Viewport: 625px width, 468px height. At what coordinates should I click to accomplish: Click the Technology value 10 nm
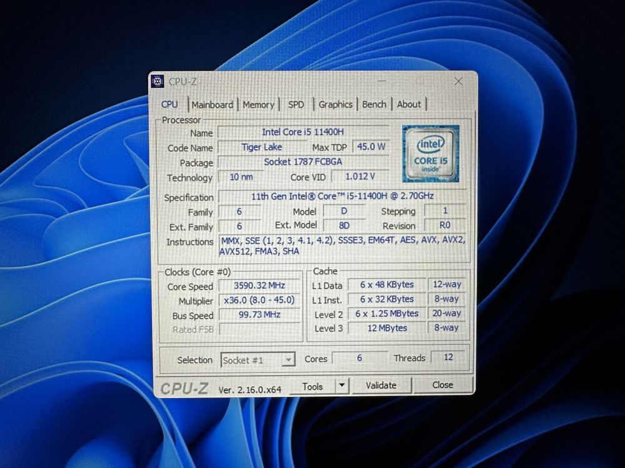[x=241, y=177]
